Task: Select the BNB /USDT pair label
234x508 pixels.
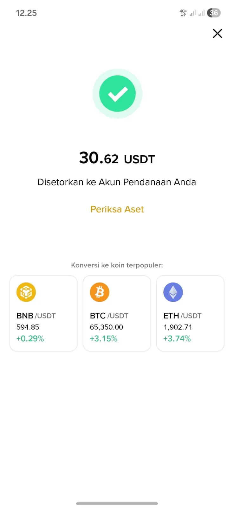Action: click(x=36, y=316)
